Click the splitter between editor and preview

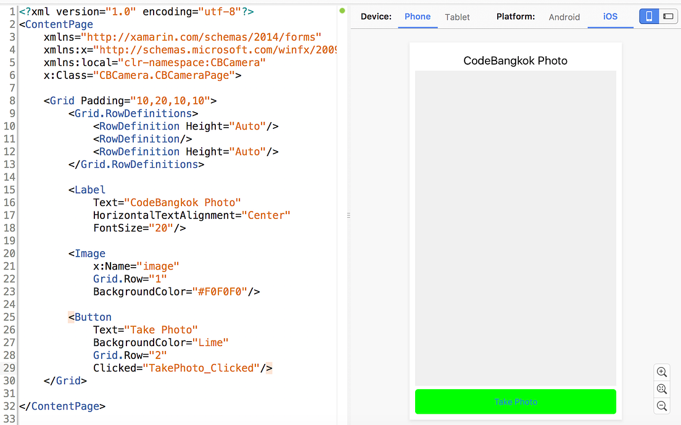click(348, 215)
